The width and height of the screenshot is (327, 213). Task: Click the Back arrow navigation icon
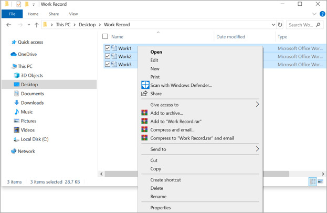(x=9, y=25)
